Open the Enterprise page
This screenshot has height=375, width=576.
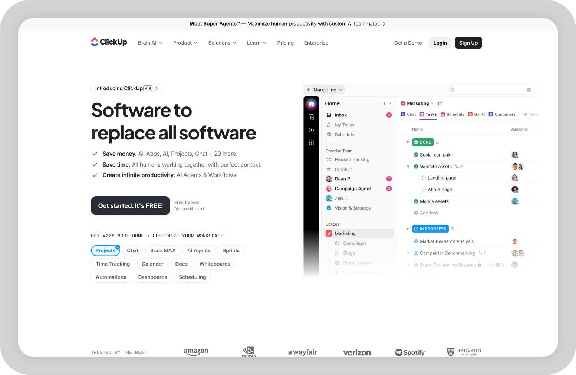point(316,43)
